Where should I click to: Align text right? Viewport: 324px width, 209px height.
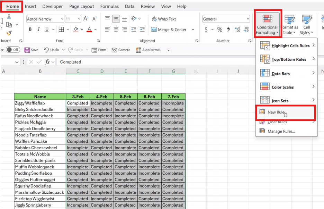pyautogui.click(x=124, y=30)
